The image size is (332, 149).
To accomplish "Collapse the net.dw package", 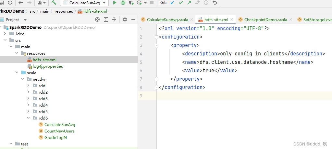I will (x=23, y=79).
